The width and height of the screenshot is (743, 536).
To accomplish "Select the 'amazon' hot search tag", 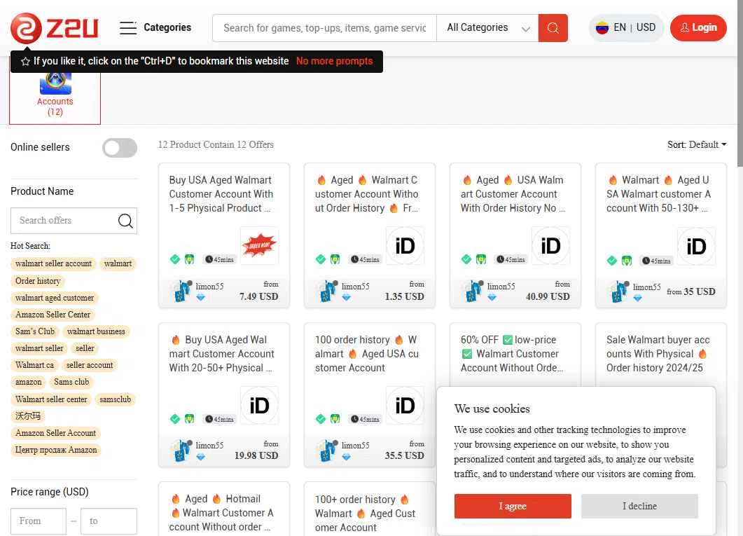I will 29,382.
